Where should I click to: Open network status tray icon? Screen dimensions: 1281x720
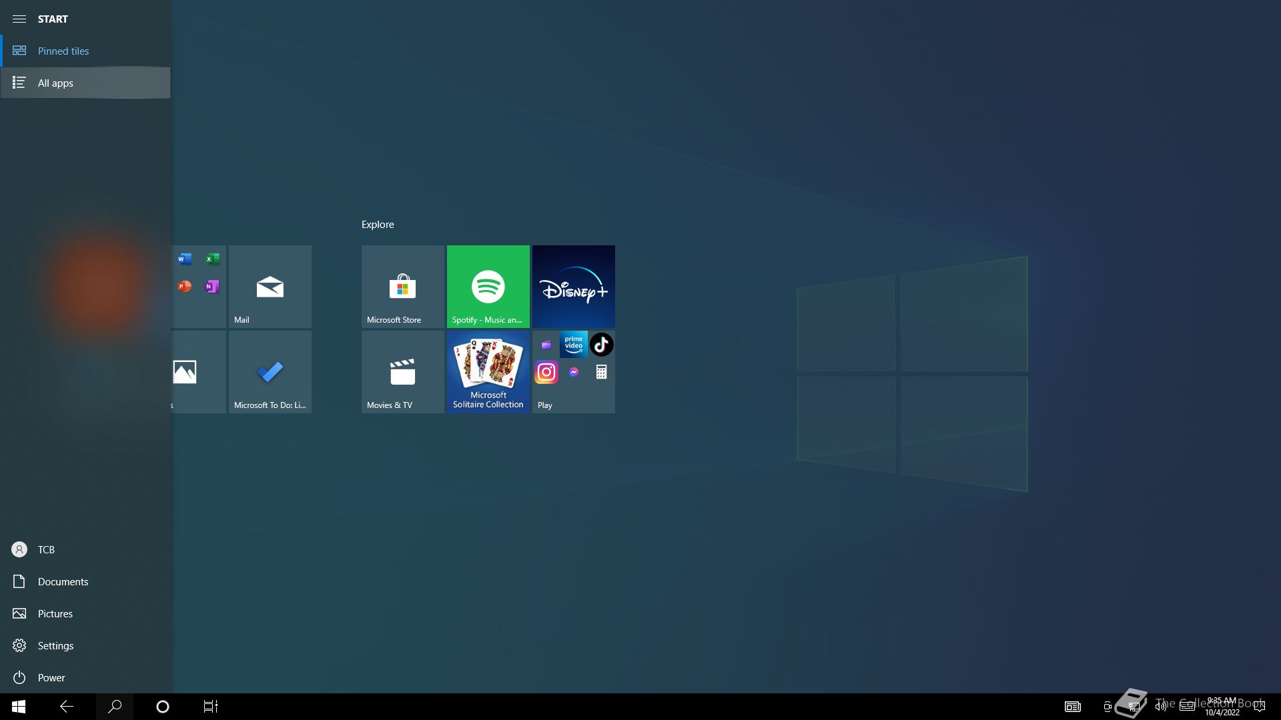pyautogui.click(x=1134, y=707)
